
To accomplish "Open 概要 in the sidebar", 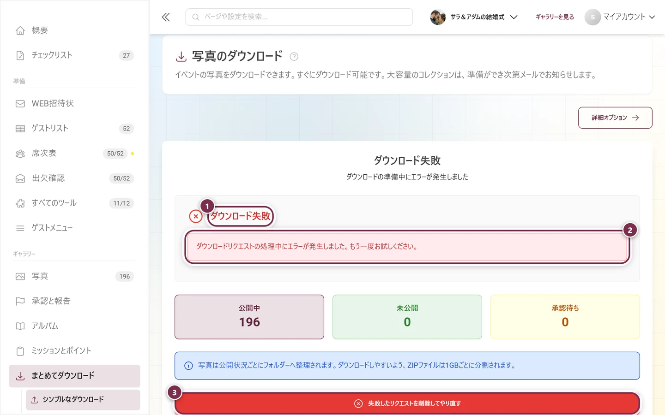I will pos(74,30).
